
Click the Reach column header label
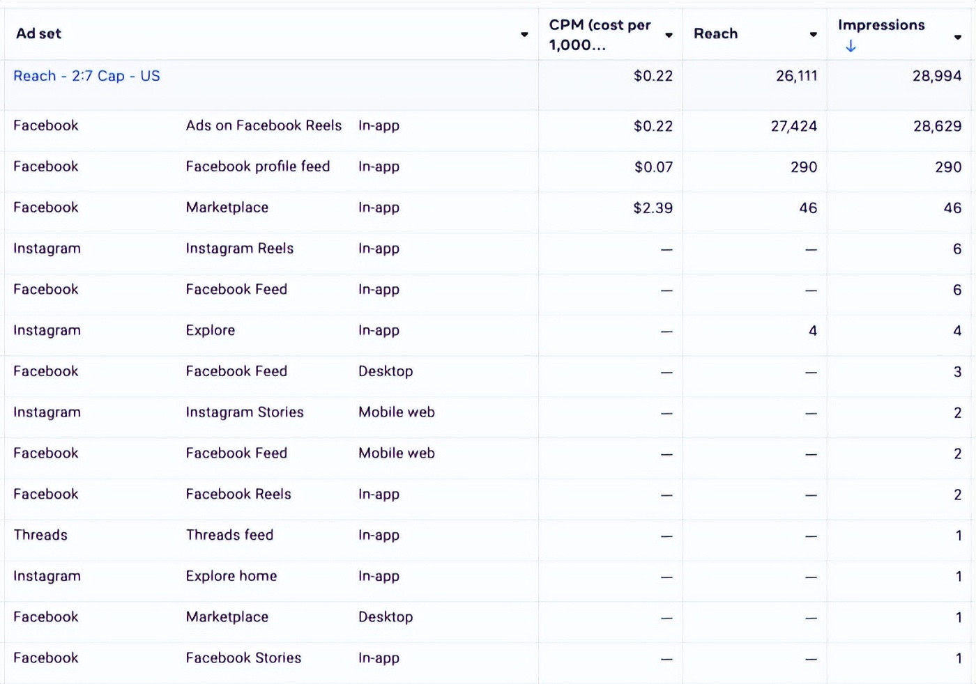click(x=715, y=33)
